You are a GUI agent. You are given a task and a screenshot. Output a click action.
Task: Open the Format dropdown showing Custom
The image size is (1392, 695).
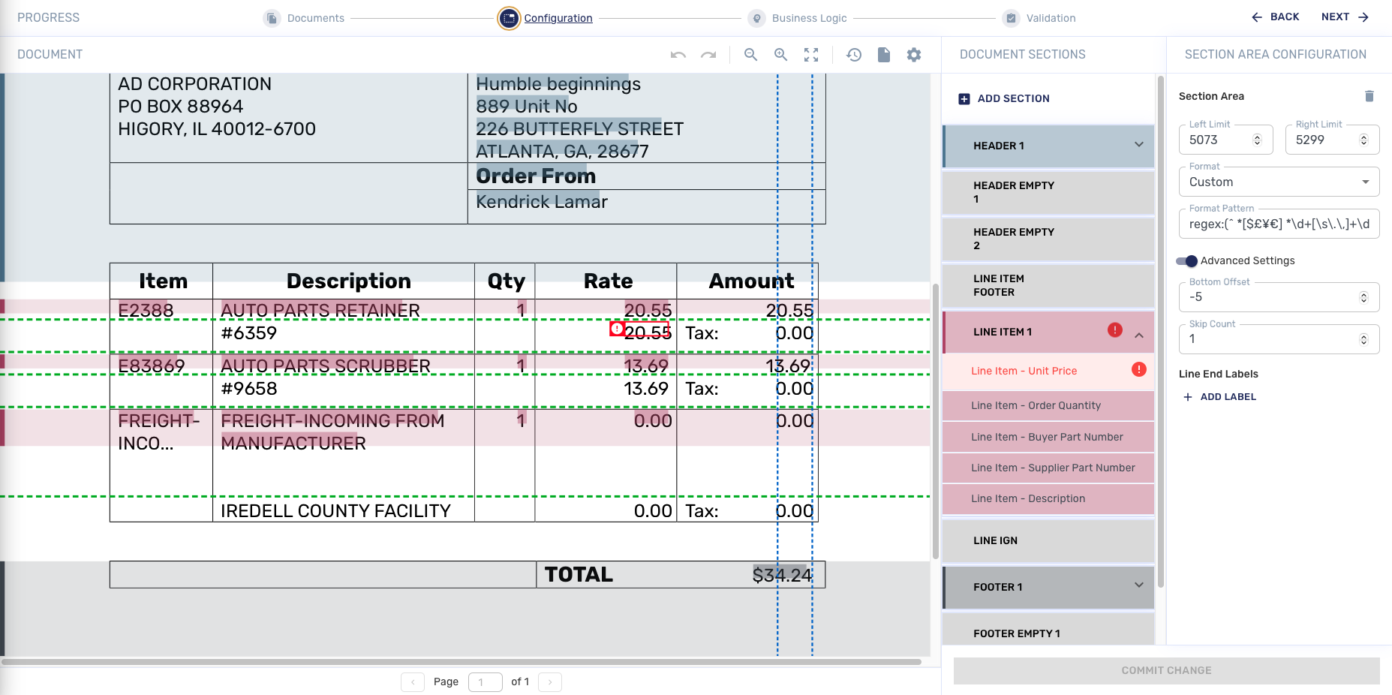(x=1279, y=182)
